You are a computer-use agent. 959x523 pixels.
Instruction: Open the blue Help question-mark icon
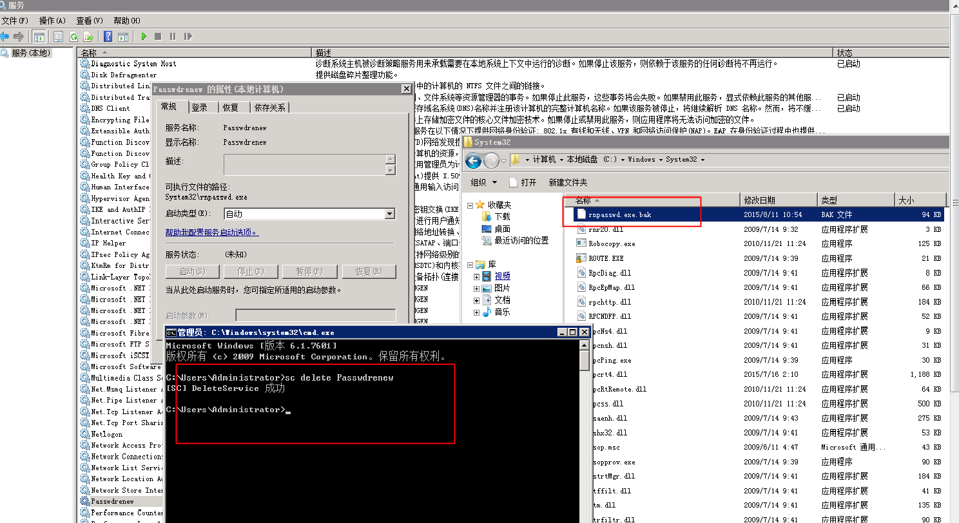pos(108,37)
